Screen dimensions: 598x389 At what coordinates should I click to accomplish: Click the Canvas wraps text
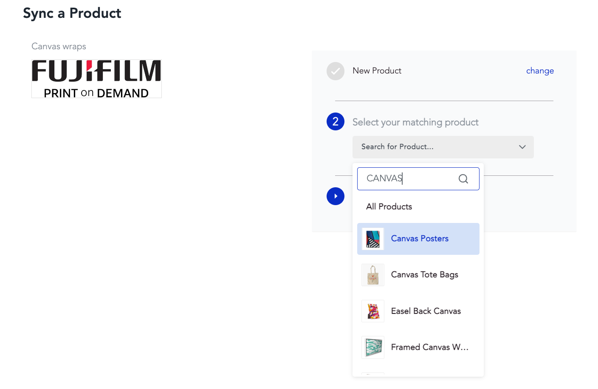[59, 46]
